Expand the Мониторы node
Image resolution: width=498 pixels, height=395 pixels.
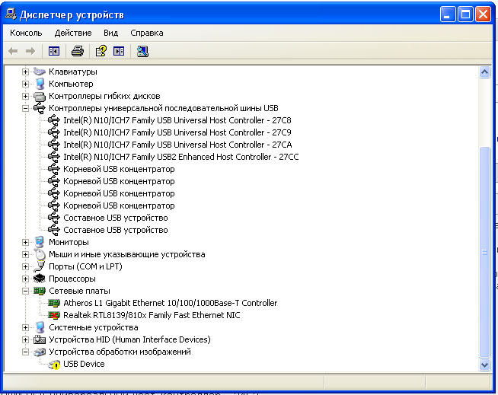[25, 242]
